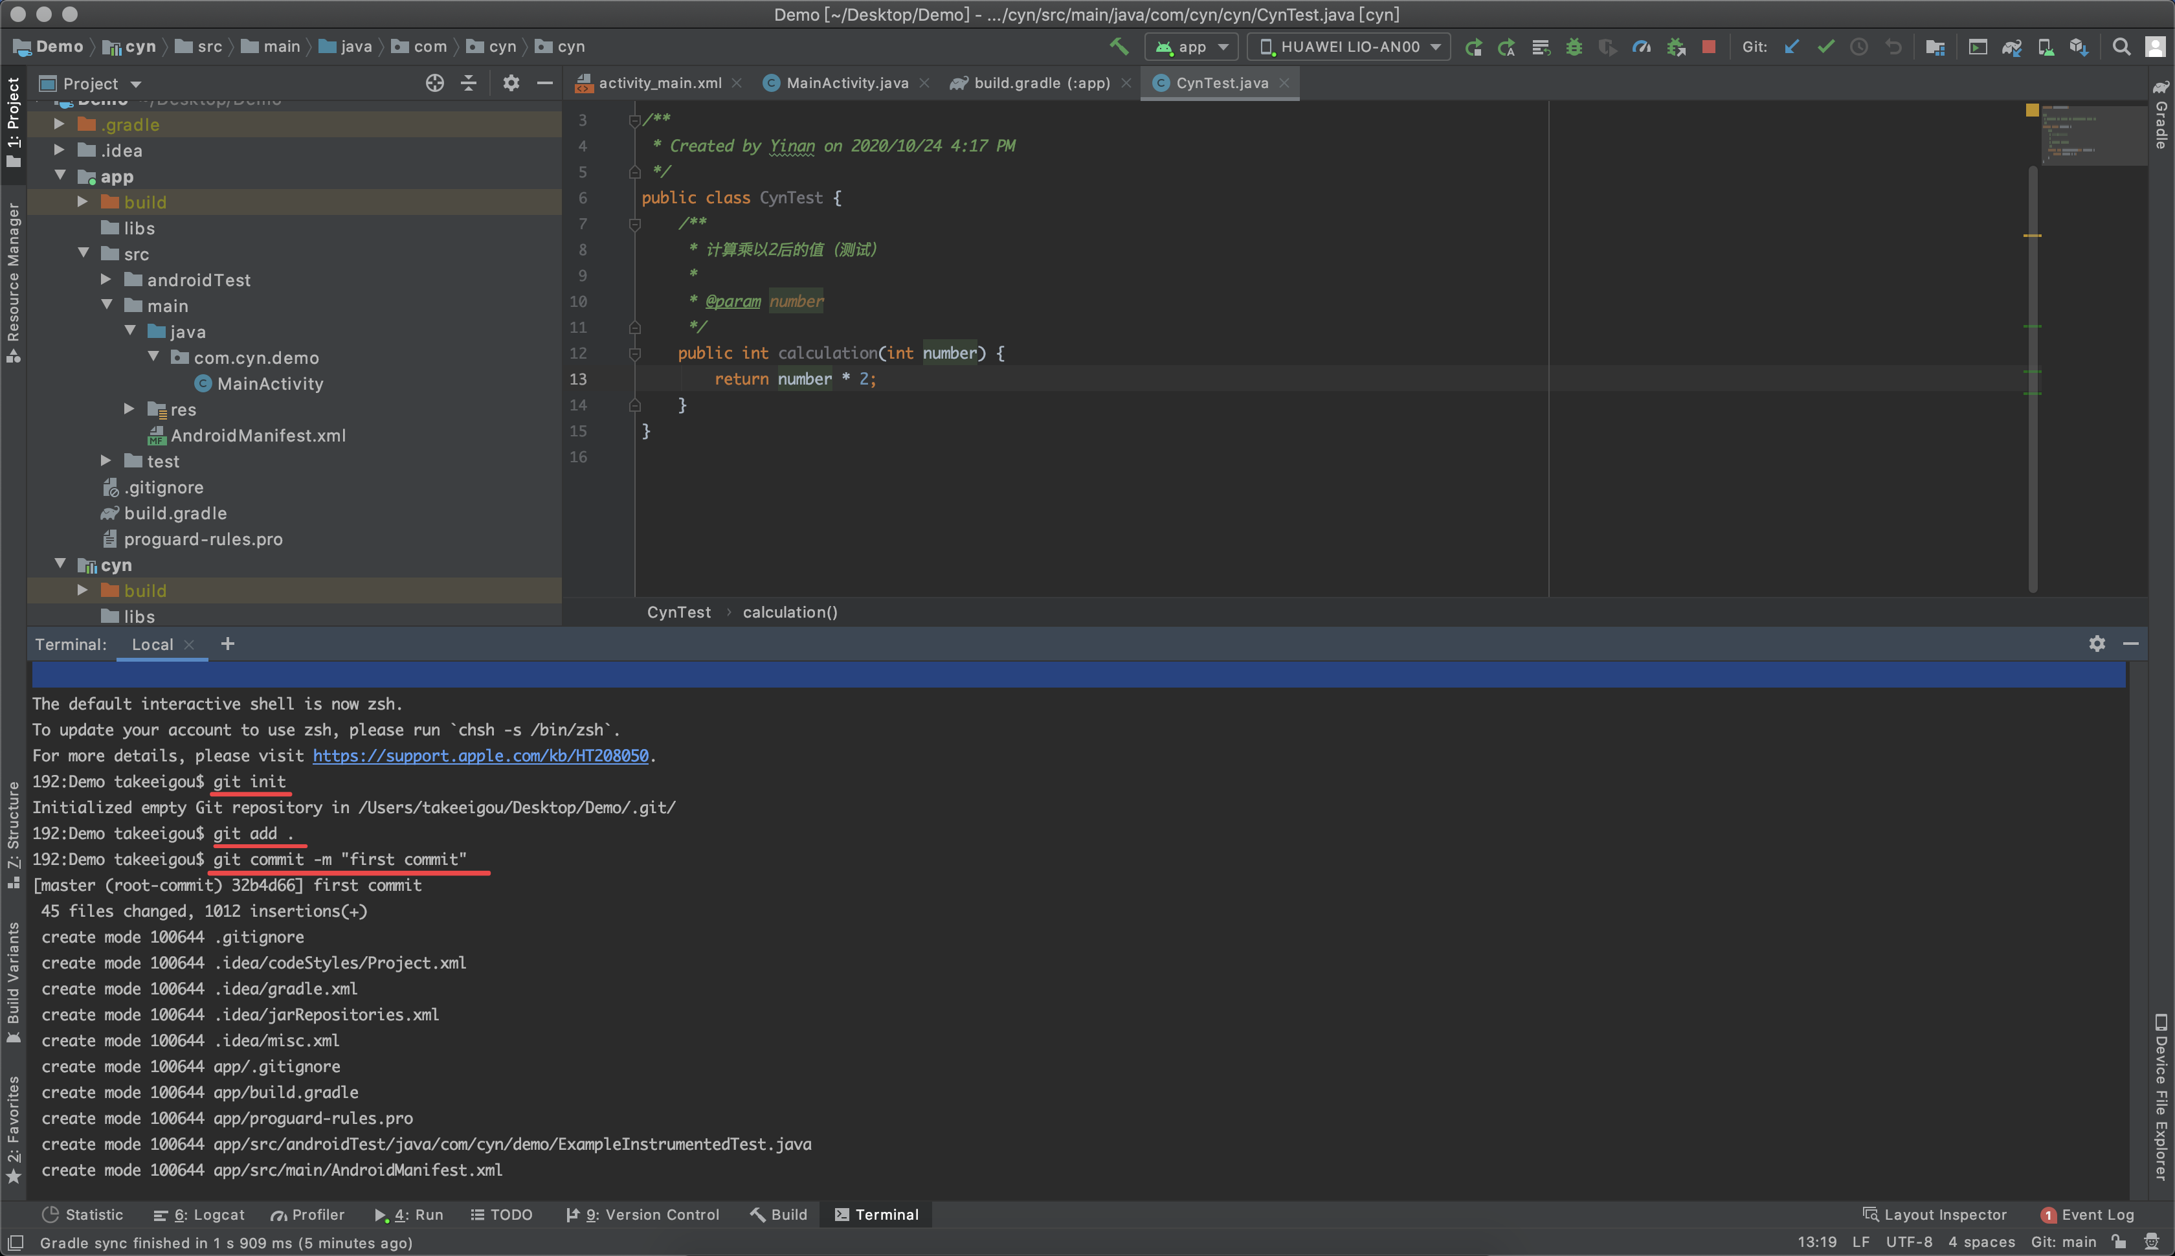Stop the running app
This screenshot has height=1256, width=2175.
pyautogui.click(x=1708, y=47)
